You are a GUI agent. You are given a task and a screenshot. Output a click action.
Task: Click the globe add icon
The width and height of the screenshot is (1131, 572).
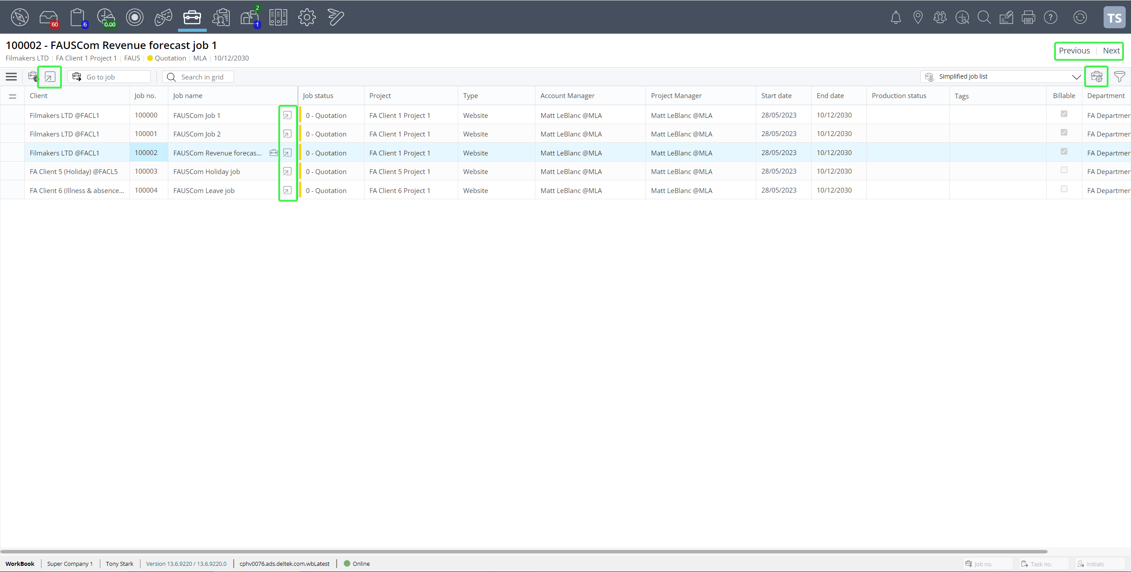click(x=962, y=17)
